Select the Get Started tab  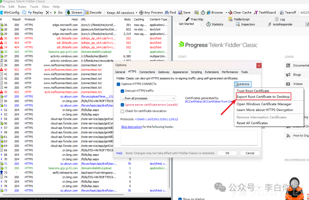pyautogui.click(x=186, y=24)
